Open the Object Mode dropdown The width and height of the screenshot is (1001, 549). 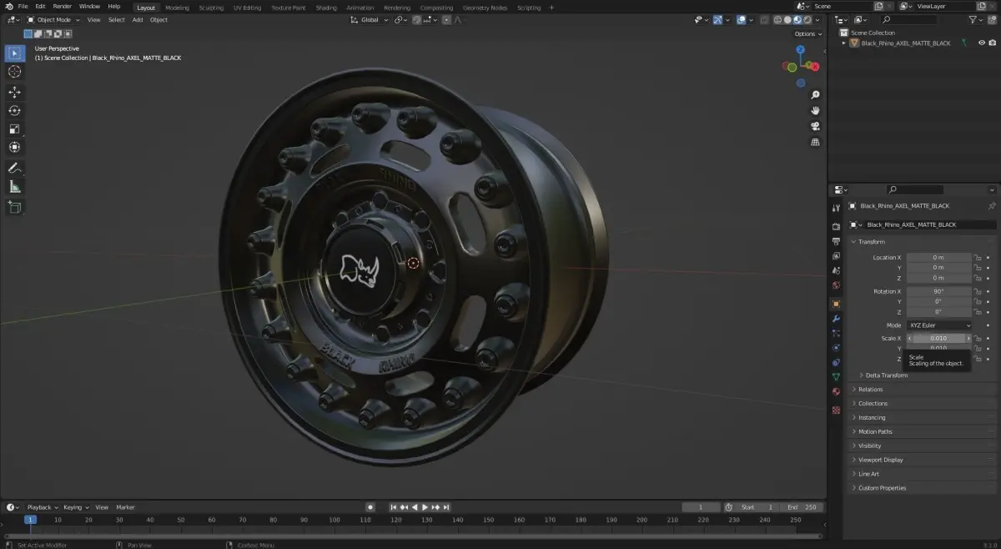tap(53, 19)
